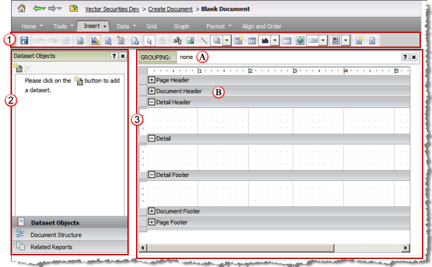Expand the Document Header section
Screen dimensions: 432x267
[x=152, y=91]
